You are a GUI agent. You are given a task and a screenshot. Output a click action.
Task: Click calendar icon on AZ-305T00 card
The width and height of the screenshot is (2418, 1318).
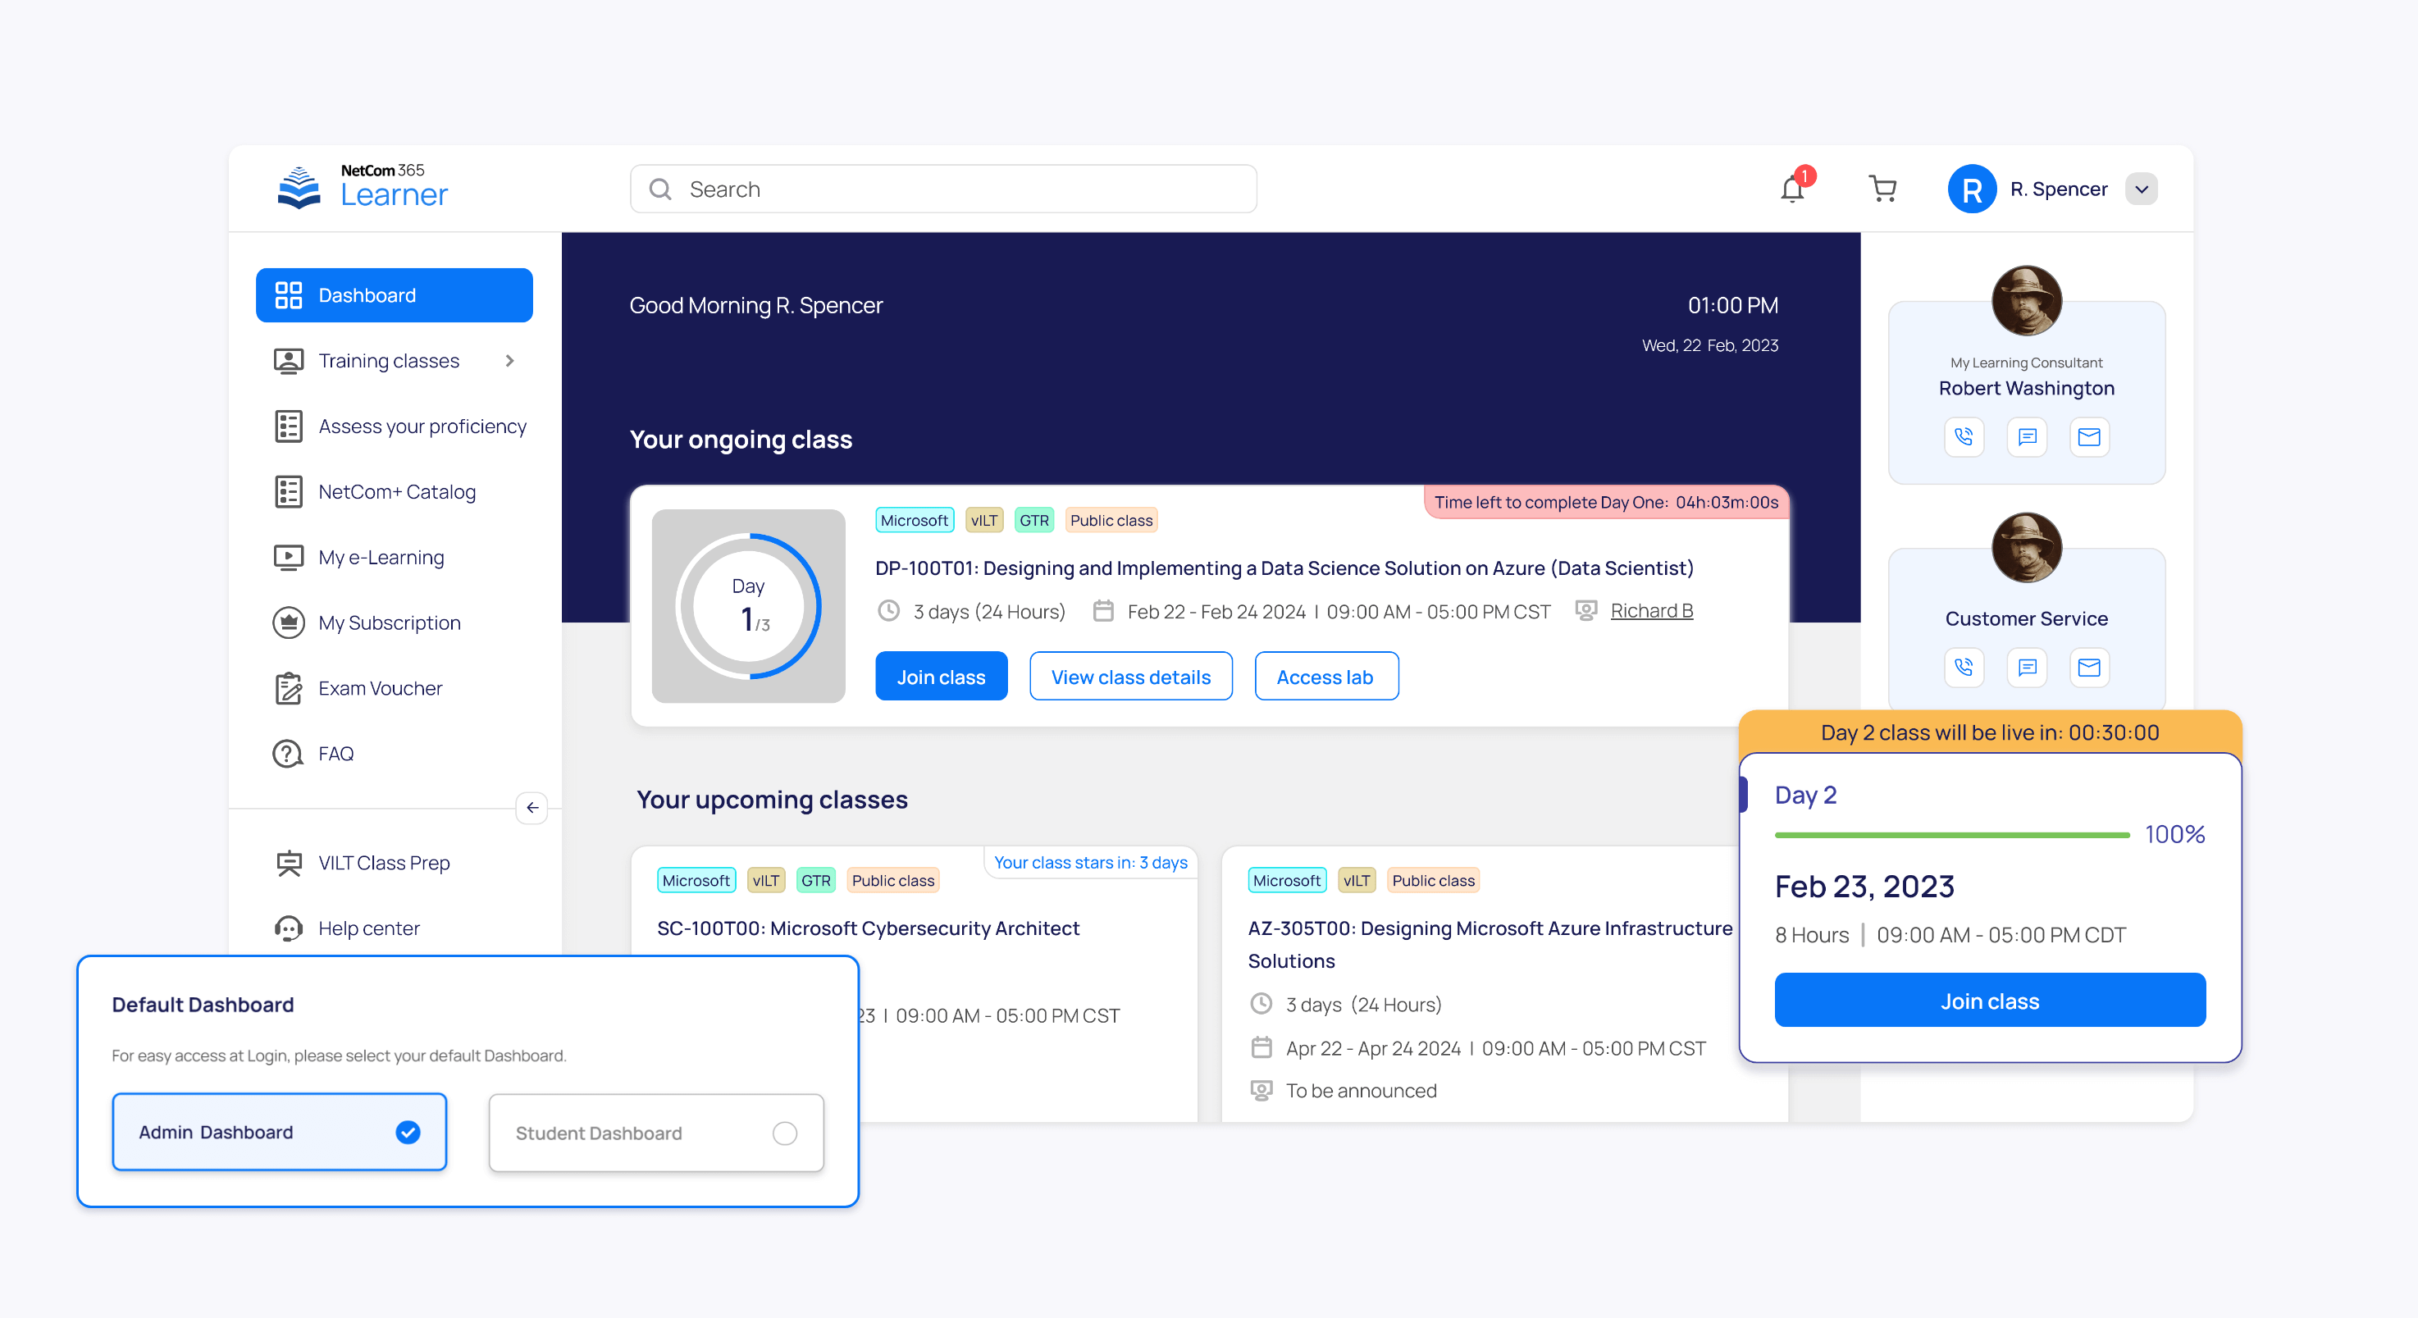tap(1261, 1047)
